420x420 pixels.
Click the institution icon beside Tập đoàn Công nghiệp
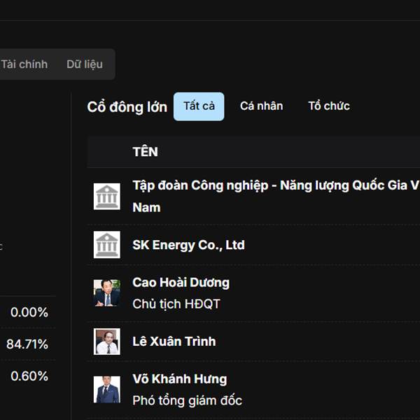point(107,197)
